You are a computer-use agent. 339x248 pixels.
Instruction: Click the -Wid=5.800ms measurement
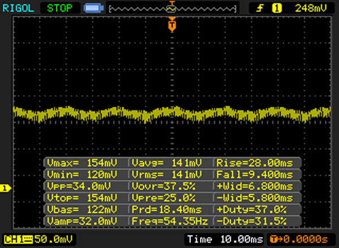(255, 198)
